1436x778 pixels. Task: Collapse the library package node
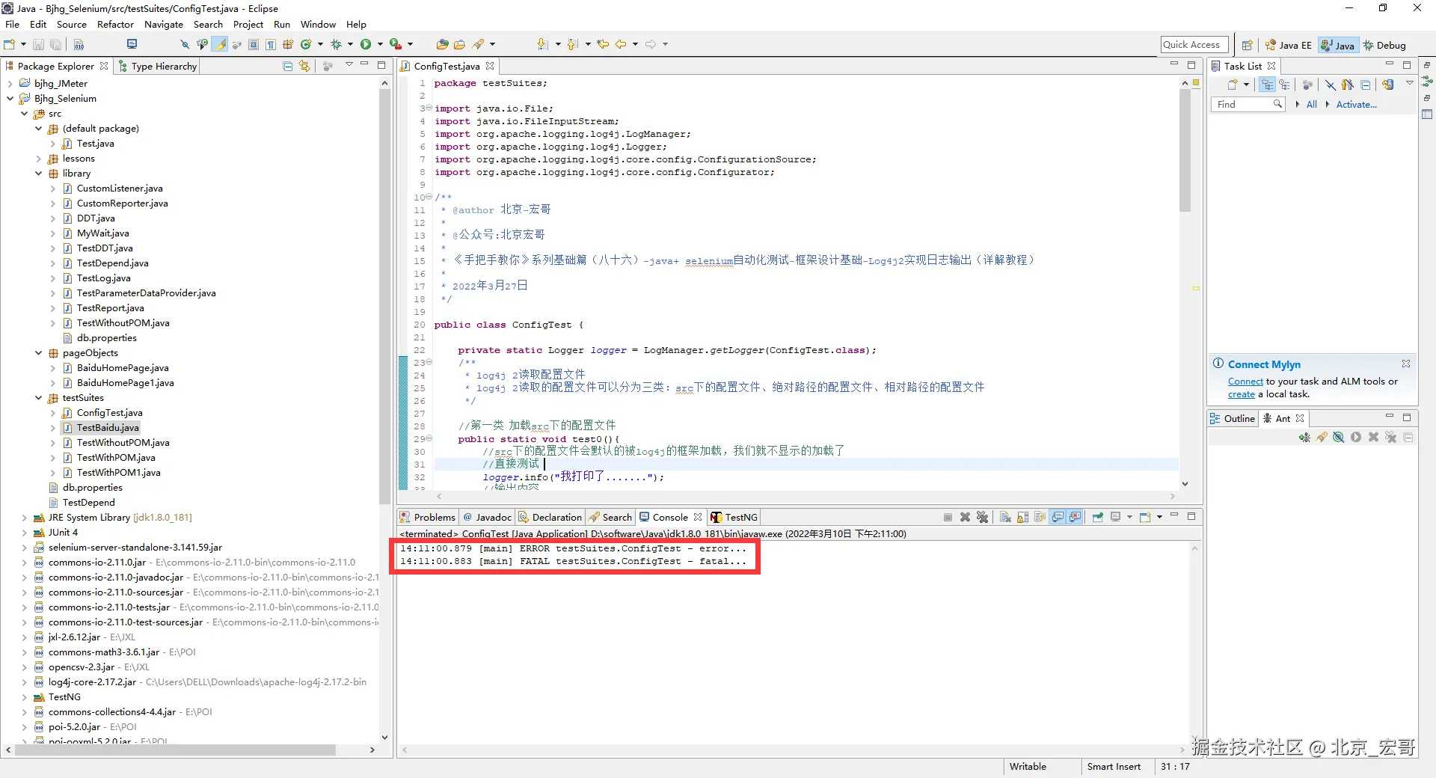[x=38, y=174]
